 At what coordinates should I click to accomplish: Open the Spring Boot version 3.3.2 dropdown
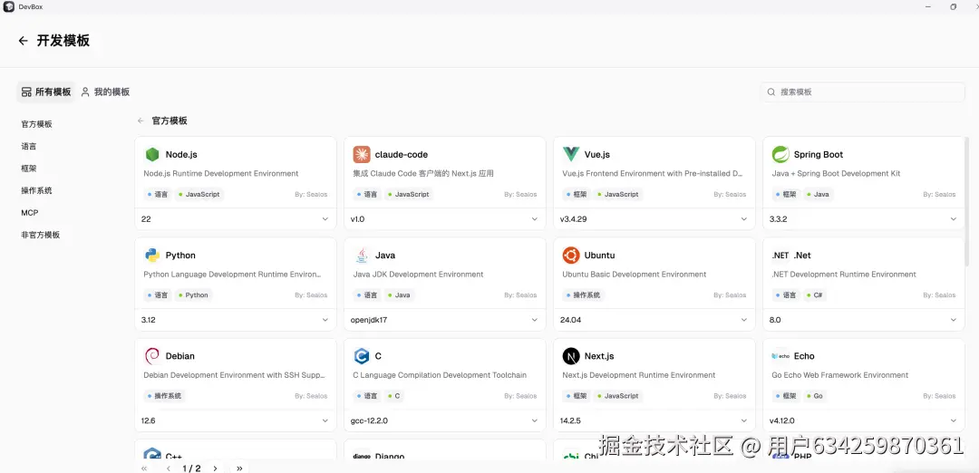[864, 219]
